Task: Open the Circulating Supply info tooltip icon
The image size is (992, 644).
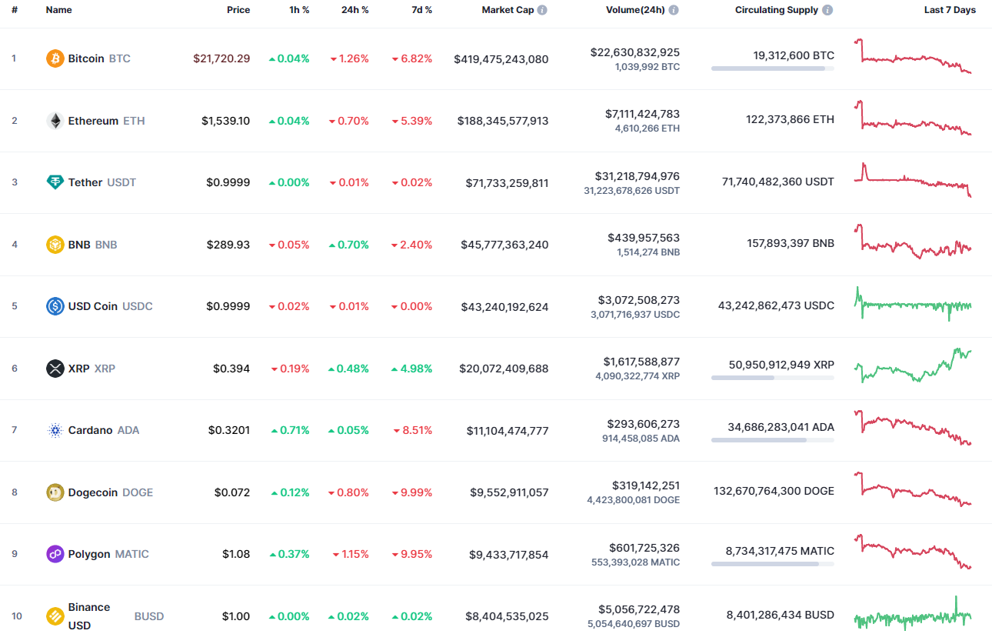Action: tap(827, 9)
